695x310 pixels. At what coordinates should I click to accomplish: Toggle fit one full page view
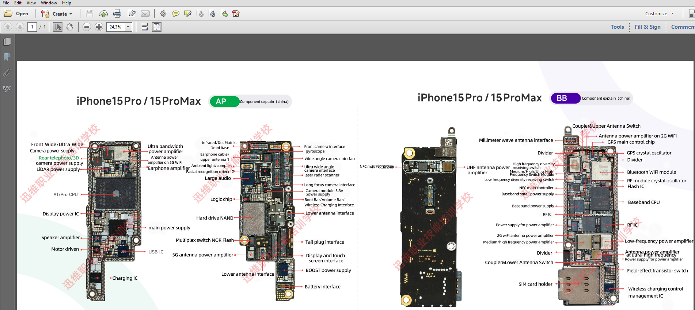point(157,27)
